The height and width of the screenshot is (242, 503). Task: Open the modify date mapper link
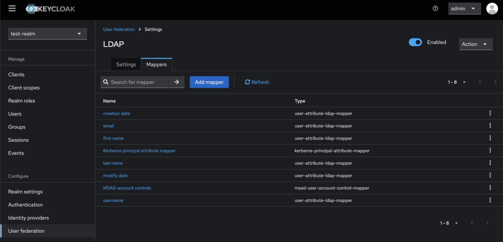115,175
